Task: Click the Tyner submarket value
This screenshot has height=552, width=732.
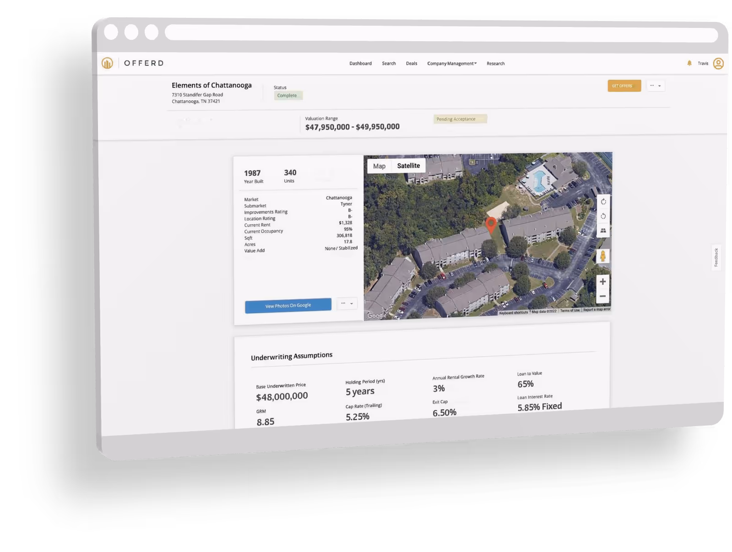Action: [347, 204]
